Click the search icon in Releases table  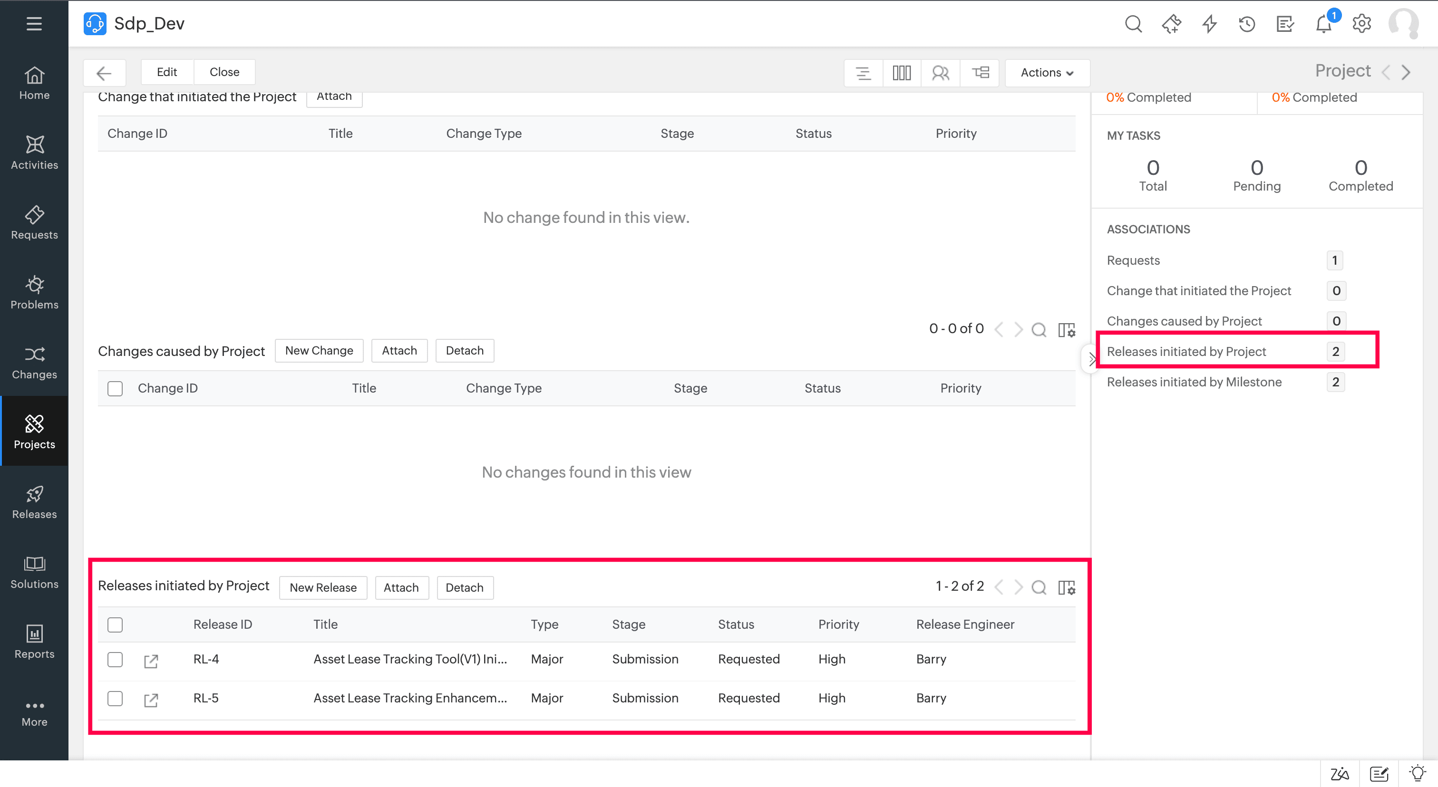(x=1038, y=587)
